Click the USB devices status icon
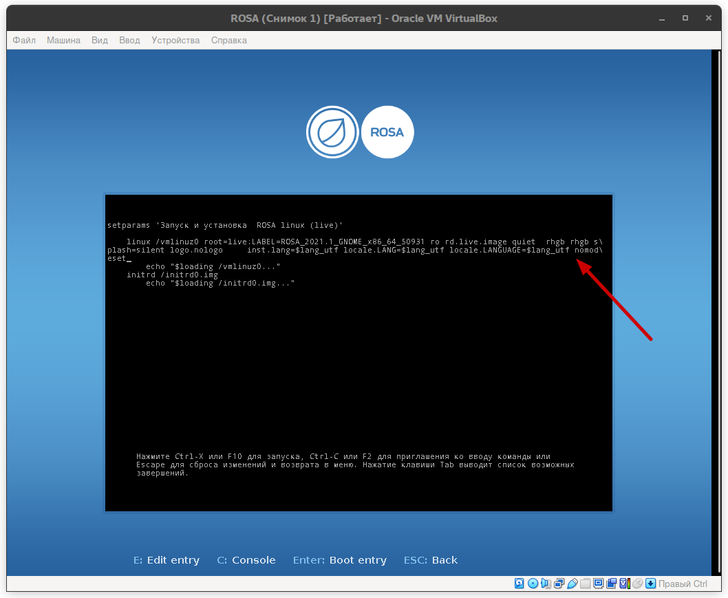 [572, 583]
